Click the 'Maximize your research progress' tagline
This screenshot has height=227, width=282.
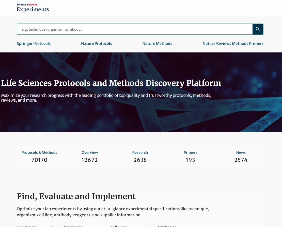pyautogui.click(x=106, y=98)
